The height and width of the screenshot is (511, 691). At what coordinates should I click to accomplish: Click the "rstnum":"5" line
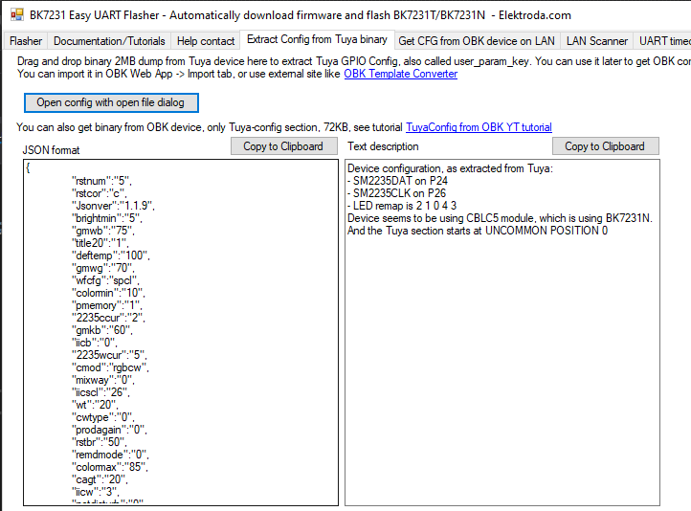(x=101, y=181)
